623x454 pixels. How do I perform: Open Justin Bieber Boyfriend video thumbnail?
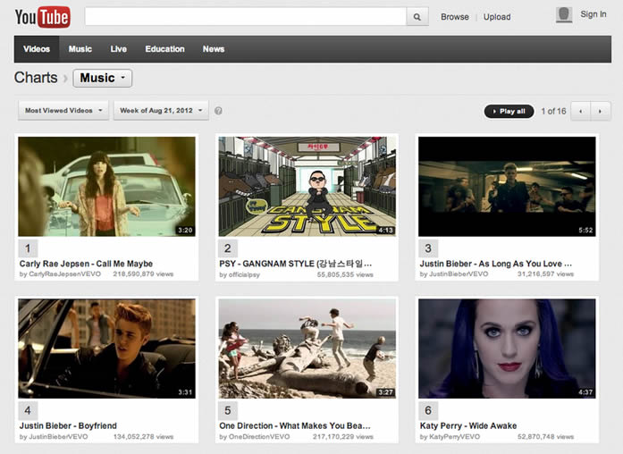pos(106,349)
